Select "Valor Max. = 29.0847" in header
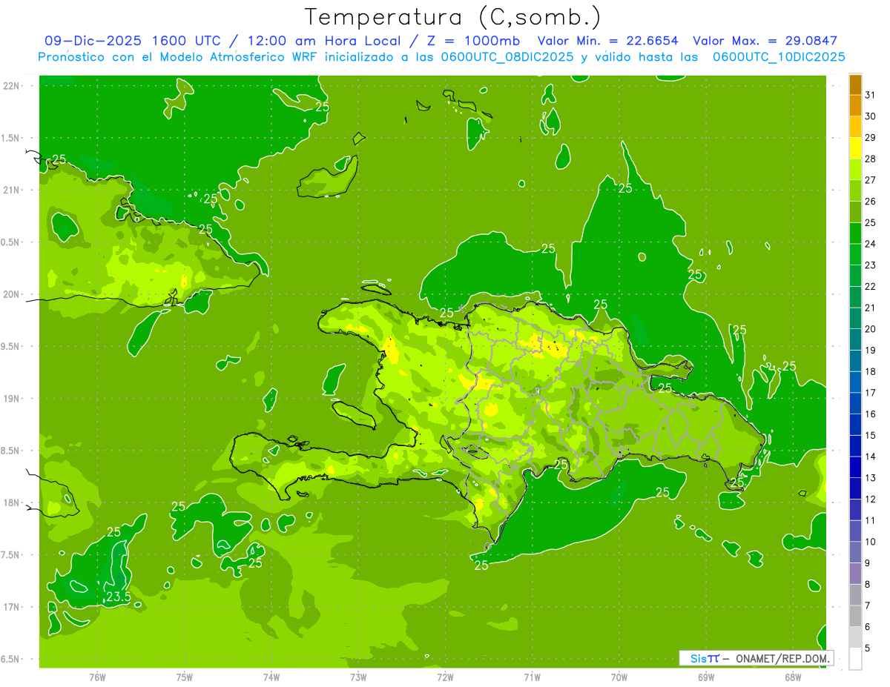 pyautogui.click(x=768, y=41)
